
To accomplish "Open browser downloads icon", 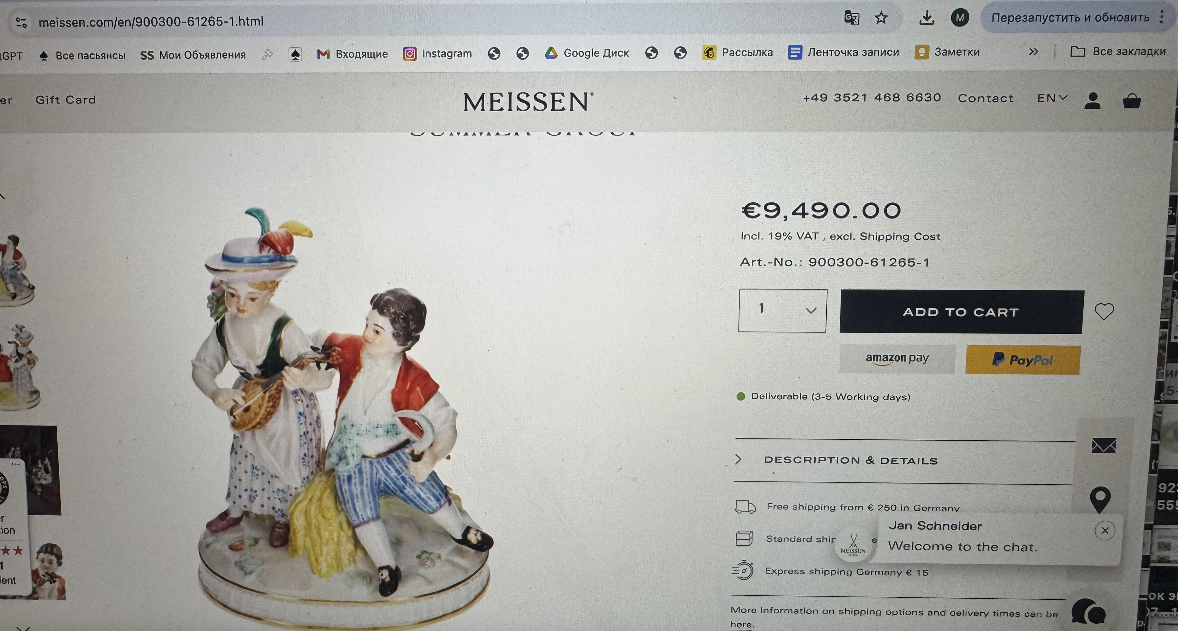I will tap(926, 18).
